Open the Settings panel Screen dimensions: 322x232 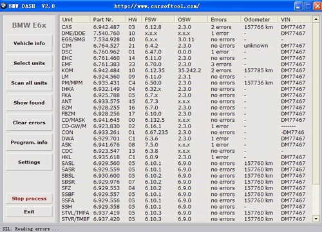[x=29, y=162]
